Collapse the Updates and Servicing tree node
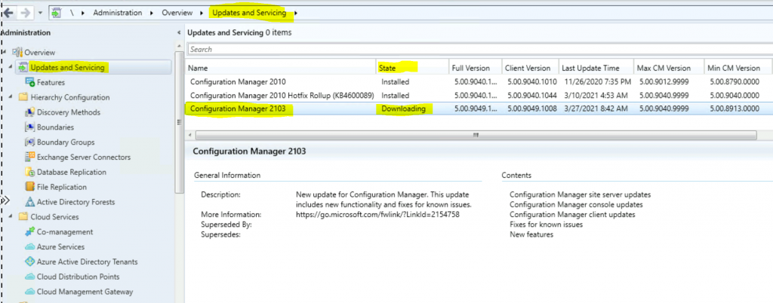 11,67
